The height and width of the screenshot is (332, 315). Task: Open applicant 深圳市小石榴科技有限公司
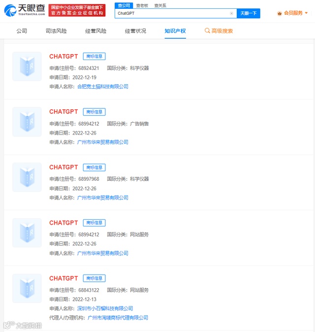point(105,308)
